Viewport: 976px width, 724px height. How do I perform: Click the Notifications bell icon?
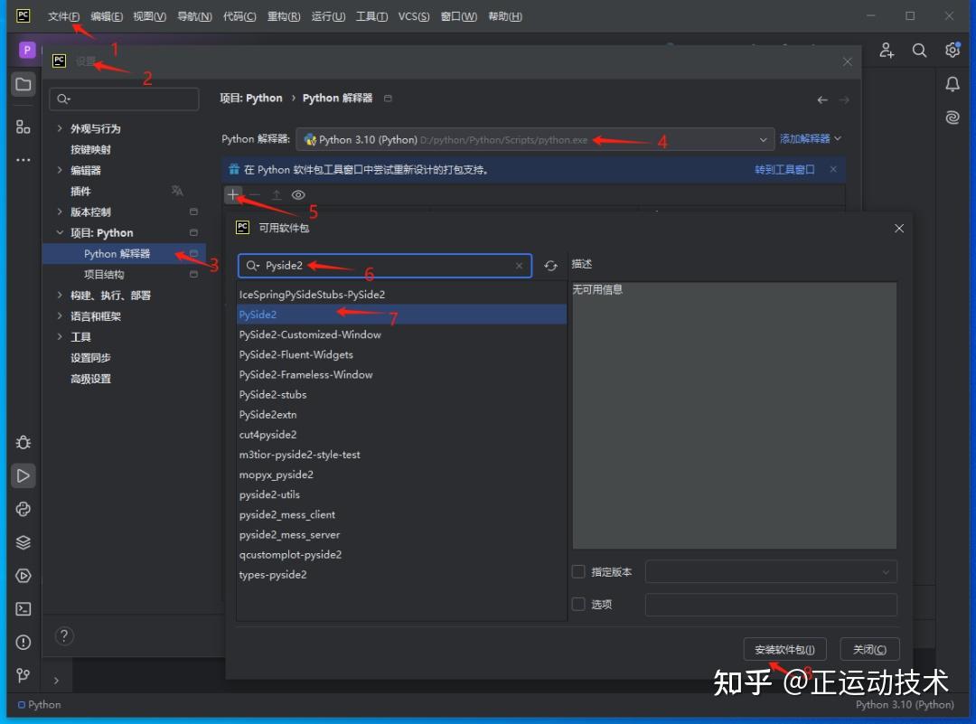click(953, 84)
